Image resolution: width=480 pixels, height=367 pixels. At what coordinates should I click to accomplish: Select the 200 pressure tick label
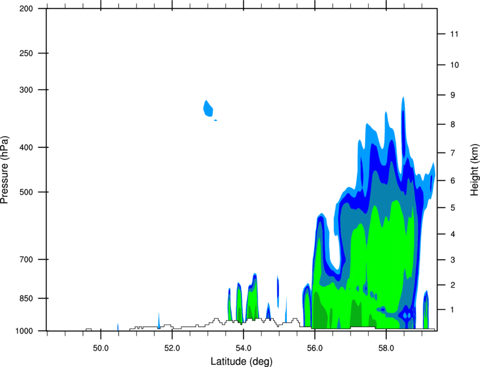26,8
